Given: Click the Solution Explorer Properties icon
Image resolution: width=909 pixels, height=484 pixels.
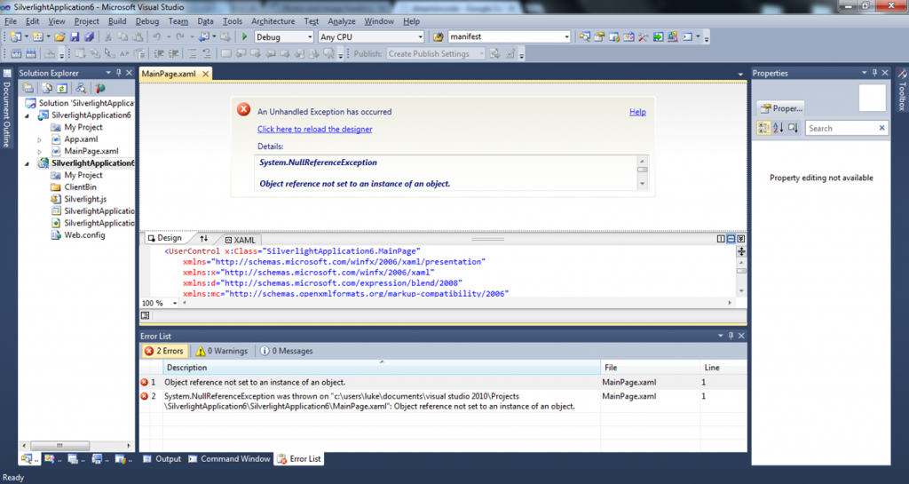Looking at the screenshot, I should point(28,88).
